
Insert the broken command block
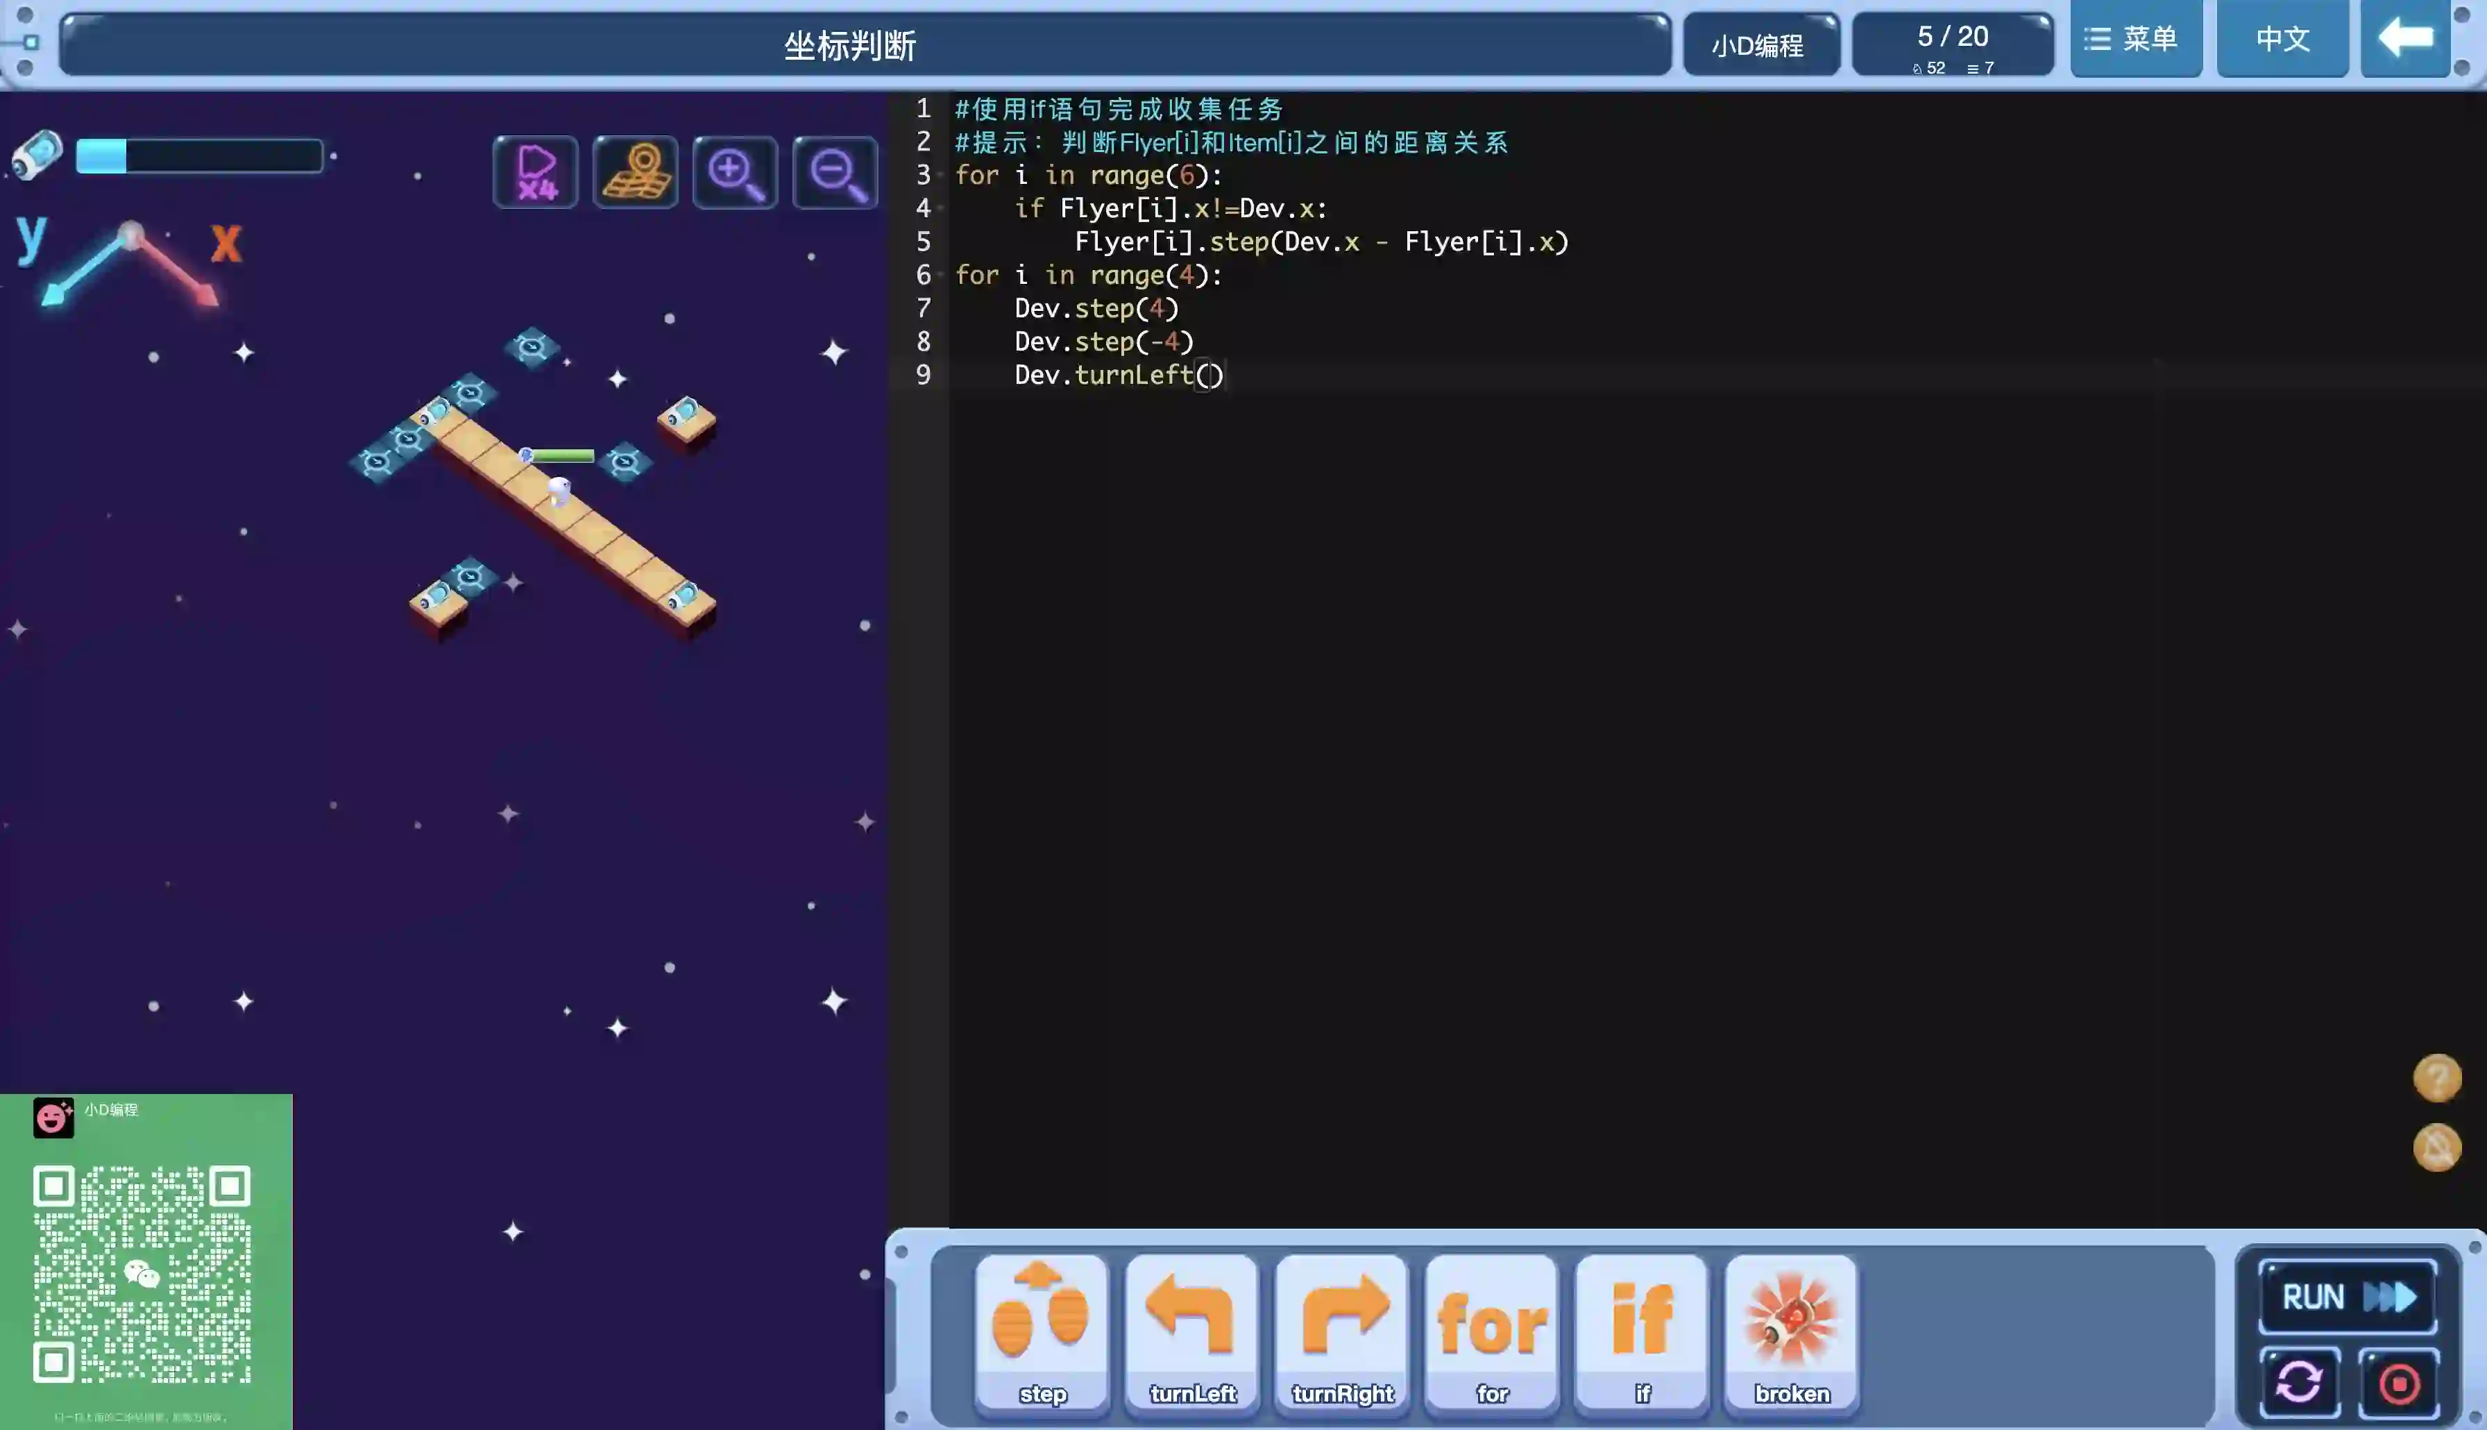pos(1791,1332)
